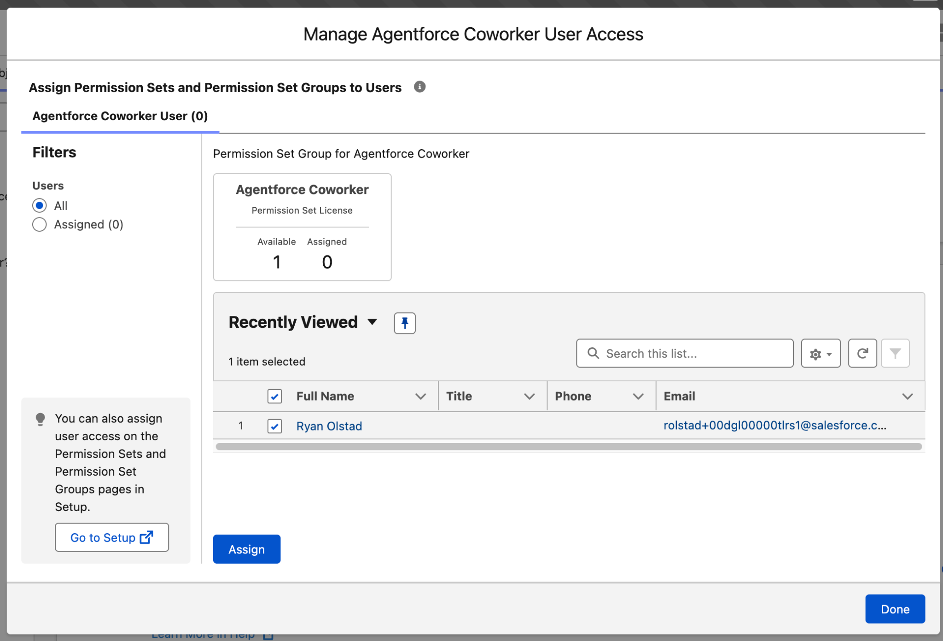Focus the Search this list field
The width and height of the screenshot is (943, 641).
click(685, 354)
